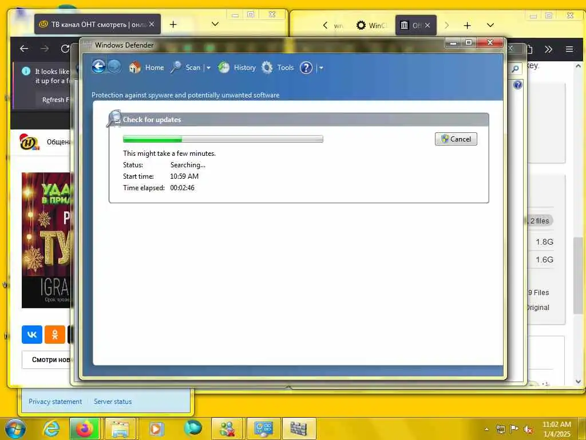The height and width of the screenshot is (440, 586).
Task: Click the Defender forward arrow button
Action: (x=114, y=66)
